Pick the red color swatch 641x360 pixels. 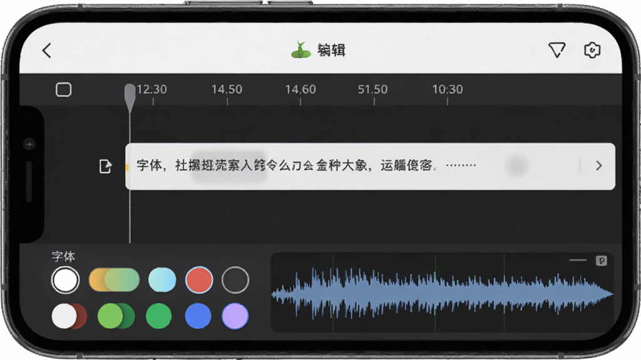click(x=199, y=280)
